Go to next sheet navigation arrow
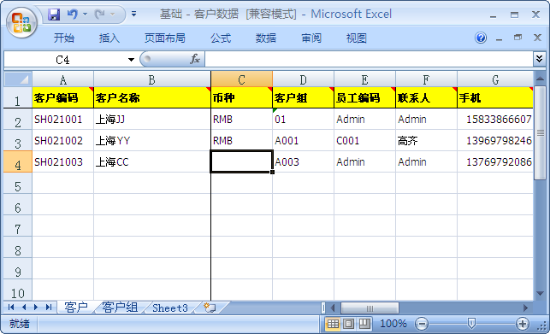 36,308
